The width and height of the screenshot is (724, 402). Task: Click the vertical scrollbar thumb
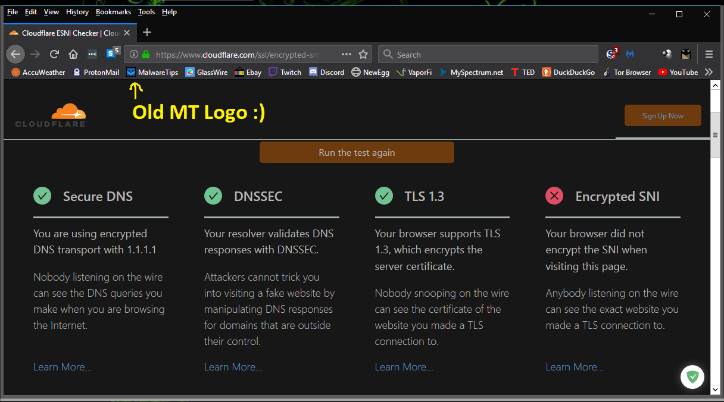(715, 135)
